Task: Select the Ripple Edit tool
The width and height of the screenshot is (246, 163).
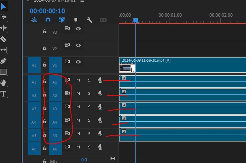Action: 3,28
